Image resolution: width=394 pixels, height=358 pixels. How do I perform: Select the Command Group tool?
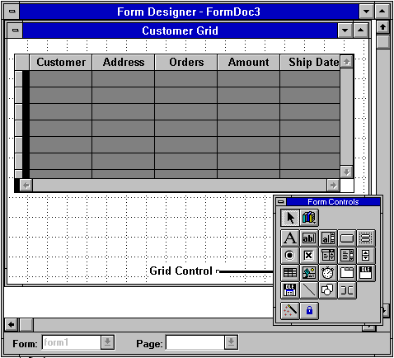tap(366, 238)
